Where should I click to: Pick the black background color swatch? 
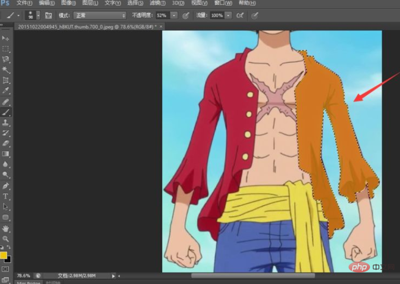[8, 260]
